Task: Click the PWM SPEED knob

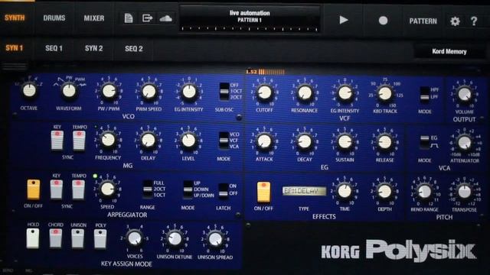Action: click(x=149, y=92)
